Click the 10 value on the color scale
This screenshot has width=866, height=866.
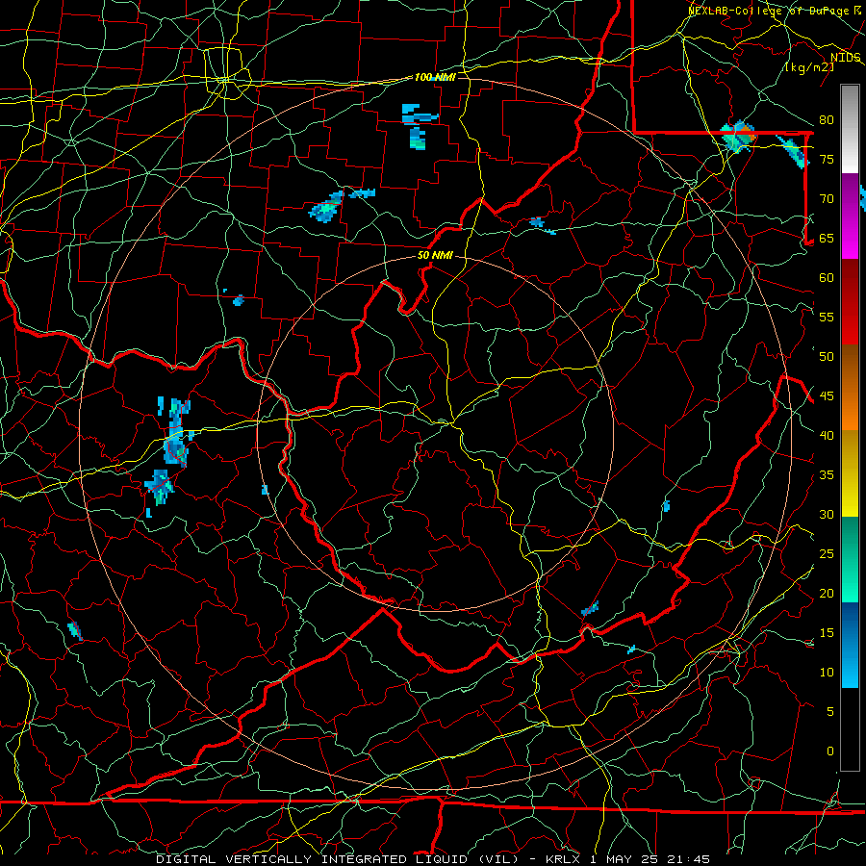click(827, 673)
